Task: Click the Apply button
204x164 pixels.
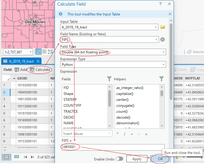Action: (x=137, y=159)
